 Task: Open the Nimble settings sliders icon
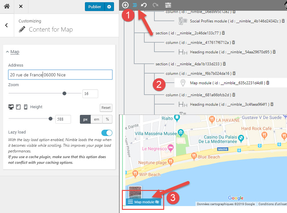coord(168,5)
